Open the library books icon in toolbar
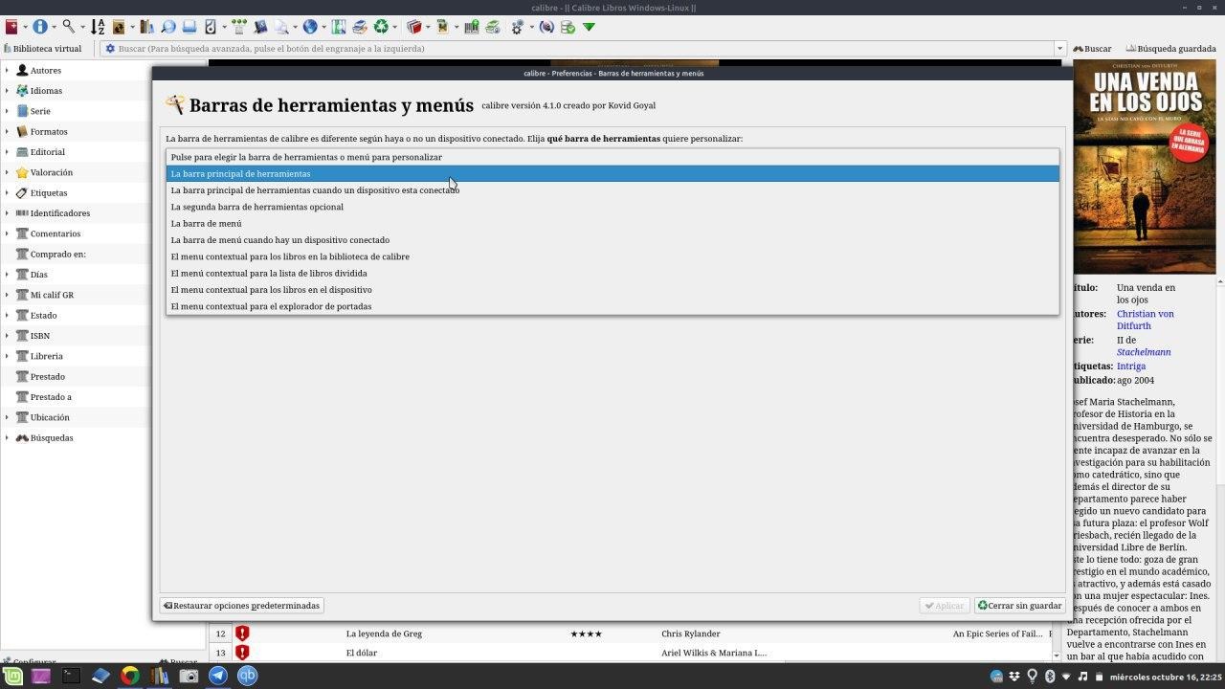The height and width of the screenshot is (689, 1225). coord(146,27)
